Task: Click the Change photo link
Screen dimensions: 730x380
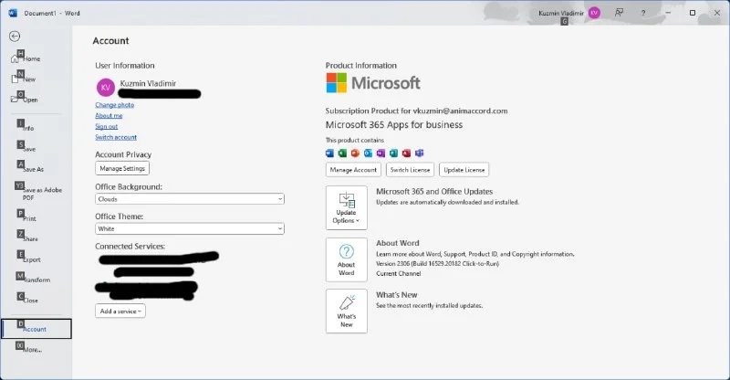Action: pos(114,105)
